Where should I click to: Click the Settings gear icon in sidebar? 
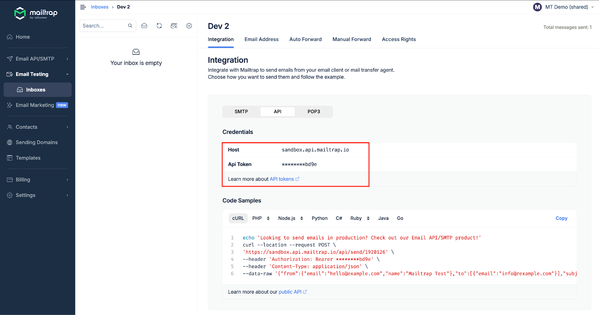pyautogui.click(x=10, y=195)
